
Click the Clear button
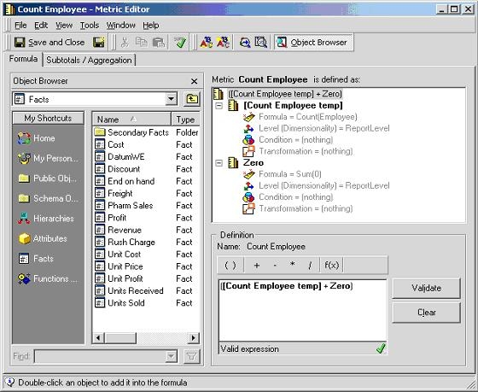(426, 313)
